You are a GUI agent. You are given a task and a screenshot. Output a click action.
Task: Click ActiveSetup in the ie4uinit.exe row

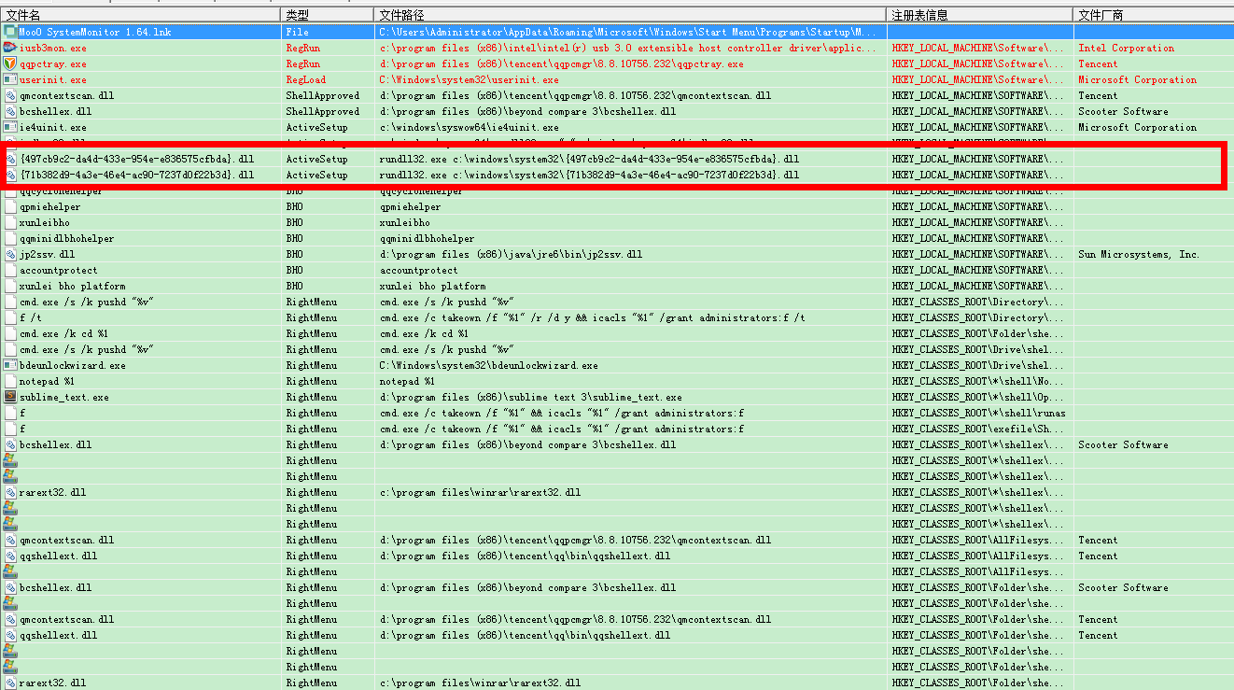click(x=316, y=127)
